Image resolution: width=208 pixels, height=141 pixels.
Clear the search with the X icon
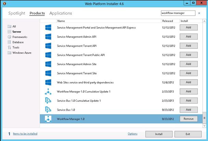(199, 13)
